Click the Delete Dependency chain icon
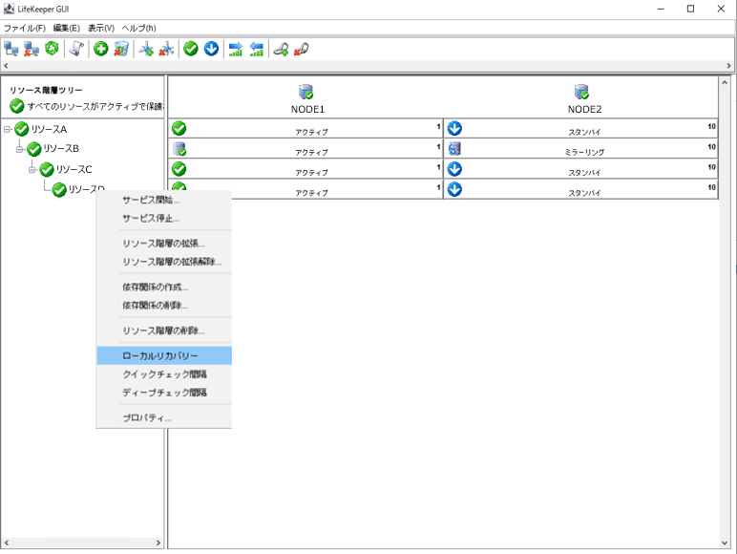This screenshot has height=554, width=737. tap(302, 49)
